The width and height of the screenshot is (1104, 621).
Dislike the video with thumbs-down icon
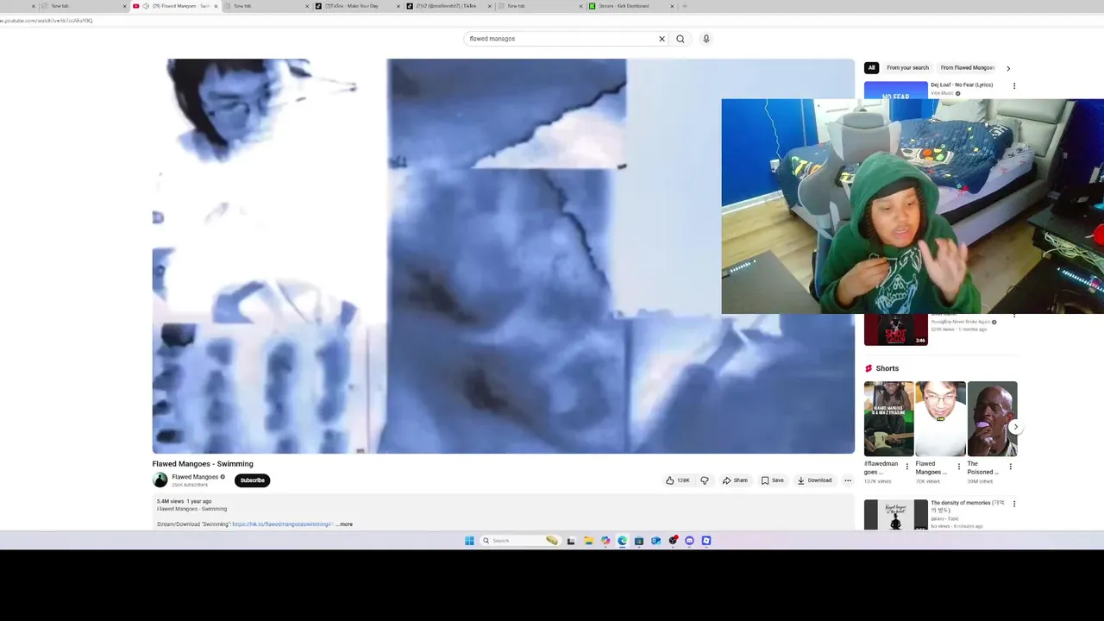pyautogui.click(x=705, y=480)
